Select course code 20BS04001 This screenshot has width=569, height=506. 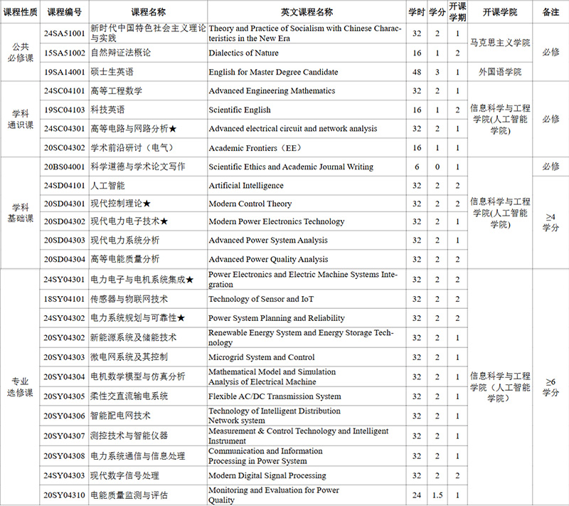pos(65,167)
